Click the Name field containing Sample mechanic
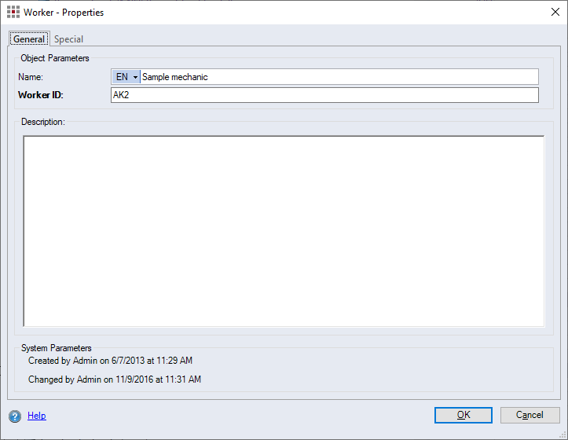This screenshot has height=440, width=568. 338,77
